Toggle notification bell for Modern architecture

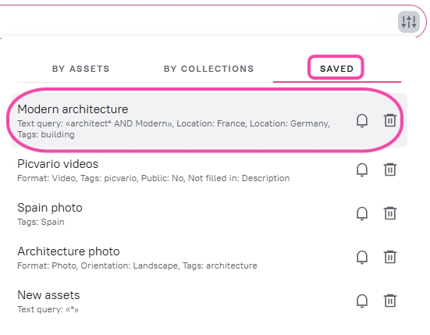click(362, 120)
